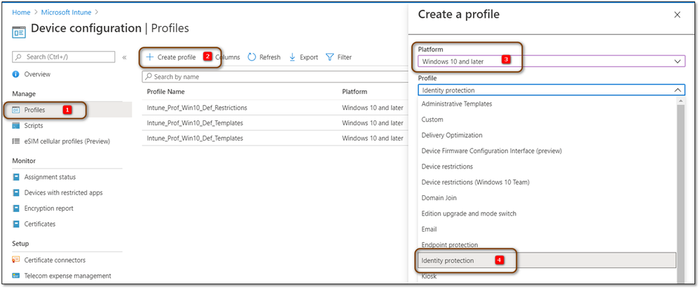Close the Create a profile panel
The image size is (700, 289).
coord(678,15)
